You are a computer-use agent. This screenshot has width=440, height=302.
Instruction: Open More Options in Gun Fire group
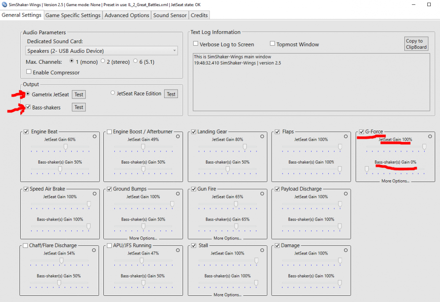pos(227,238)
